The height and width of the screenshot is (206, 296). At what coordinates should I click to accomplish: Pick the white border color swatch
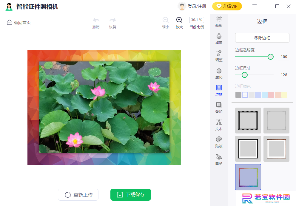point(245,95)
